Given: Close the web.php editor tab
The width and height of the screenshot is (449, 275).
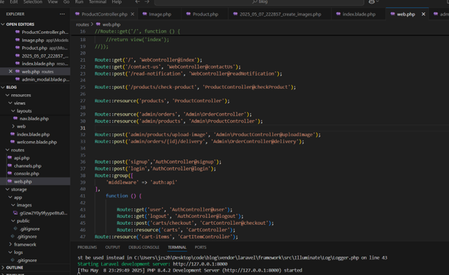Looking at the screenshot, I should (423, 14).
